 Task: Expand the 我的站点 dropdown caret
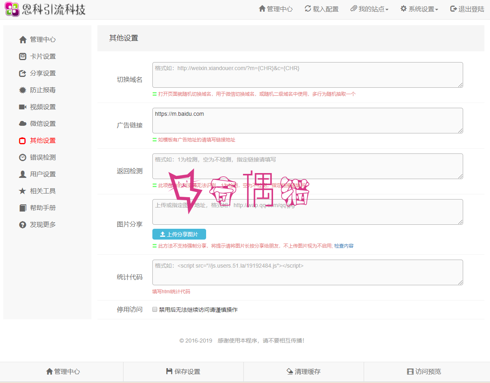tap(387, 10)
